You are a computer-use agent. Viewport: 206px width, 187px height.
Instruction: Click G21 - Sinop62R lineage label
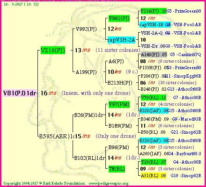pos(186,132)
